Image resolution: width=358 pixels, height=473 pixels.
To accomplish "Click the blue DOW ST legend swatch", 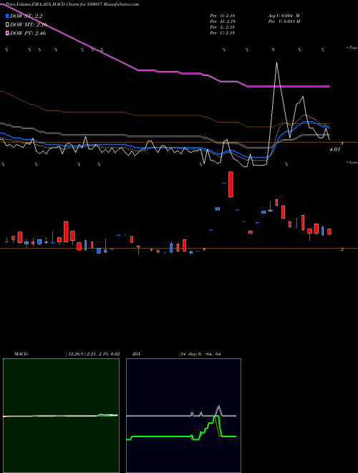I will coord(8,16).
